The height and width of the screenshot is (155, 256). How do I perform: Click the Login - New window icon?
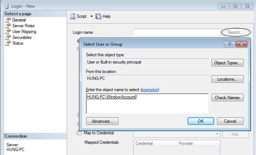pyautogui.click(x=7, y=6)
